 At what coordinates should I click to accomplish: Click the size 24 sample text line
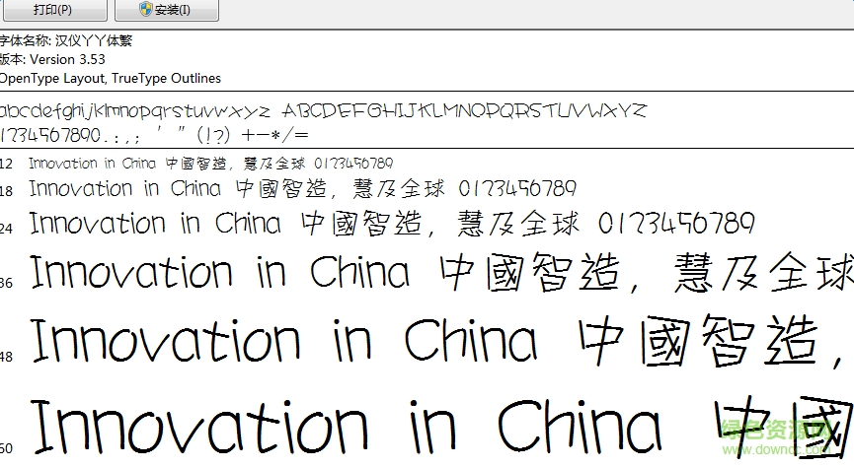[x=392, y=224]
